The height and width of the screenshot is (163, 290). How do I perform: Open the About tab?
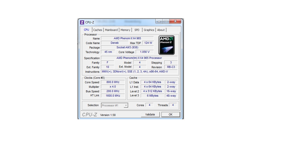(x=161, y=30)
